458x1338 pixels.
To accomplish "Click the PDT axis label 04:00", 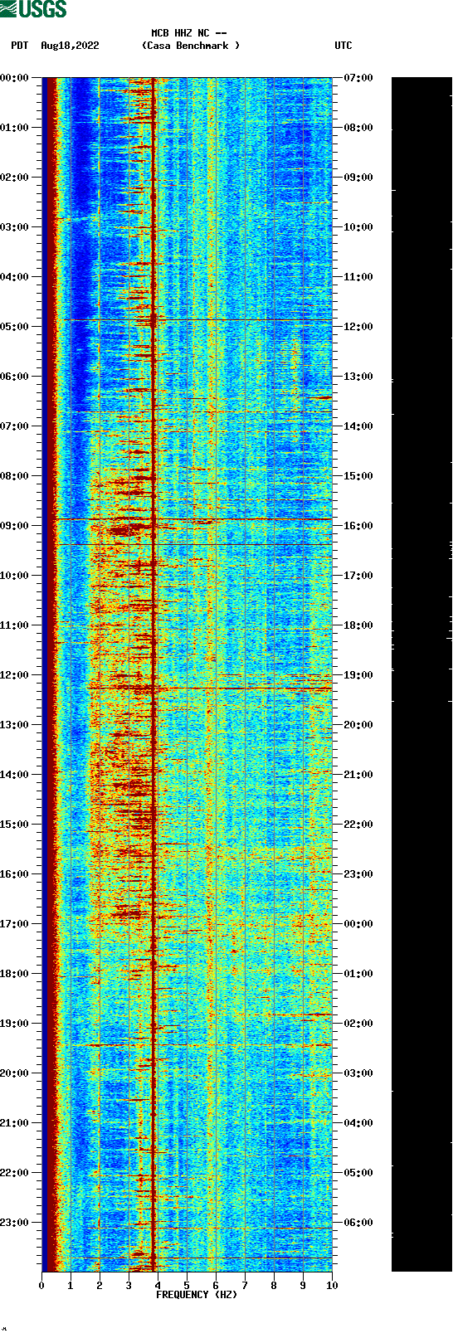I will coord(15,277).
